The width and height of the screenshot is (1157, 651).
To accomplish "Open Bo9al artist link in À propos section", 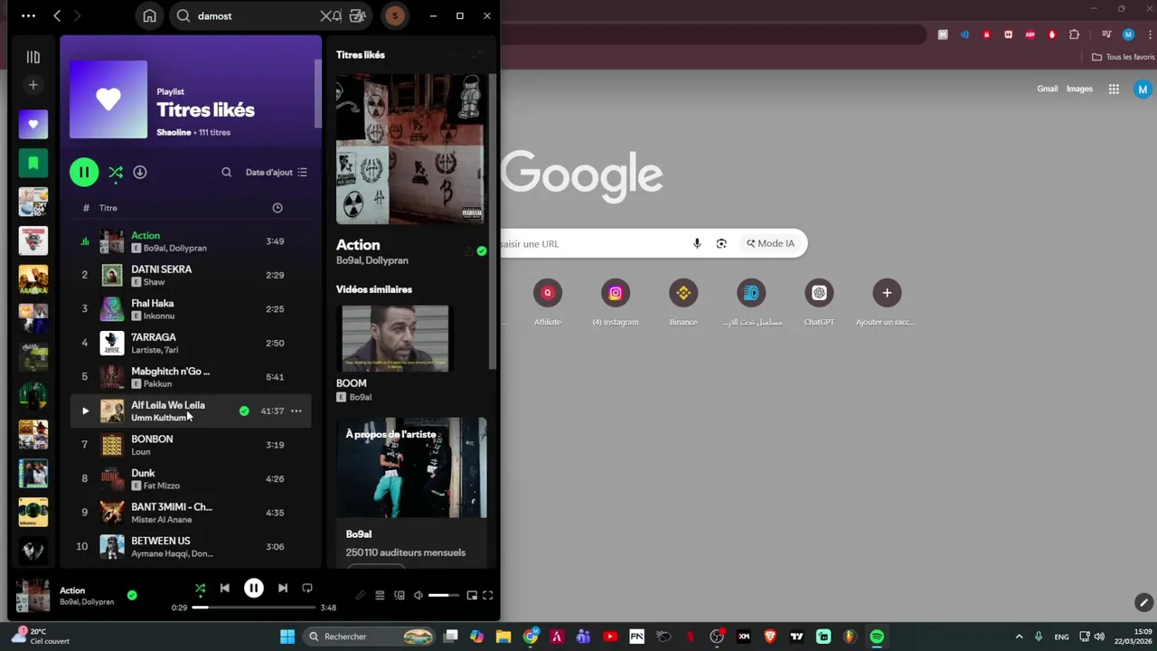I will (x=358, y=534).
